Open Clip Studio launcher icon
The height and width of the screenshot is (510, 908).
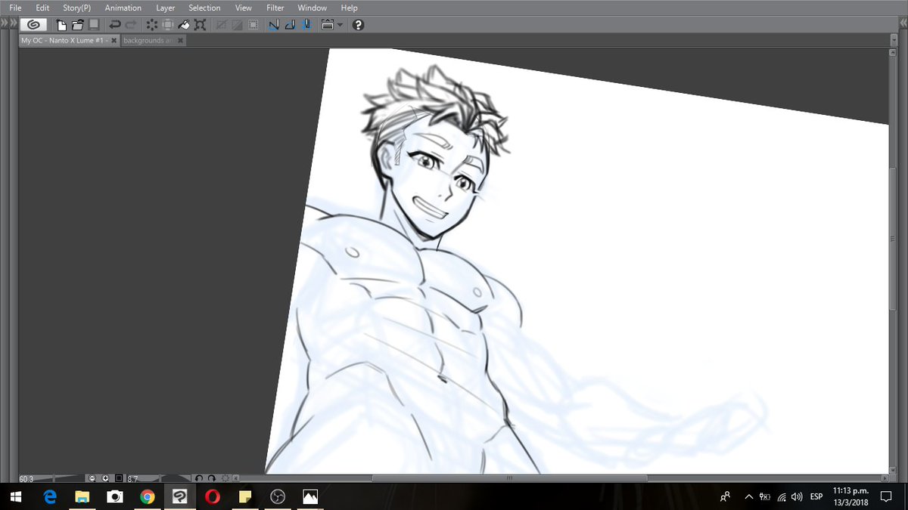click(33, 24)
